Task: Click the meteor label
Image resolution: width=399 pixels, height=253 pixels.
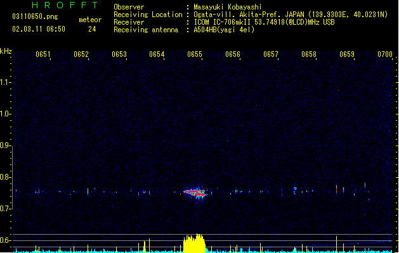Action: [90, 20]
